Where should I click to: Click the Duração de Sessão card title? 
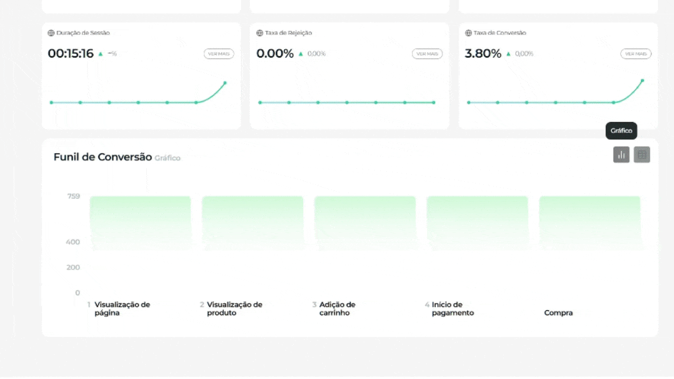coord(83,33)
